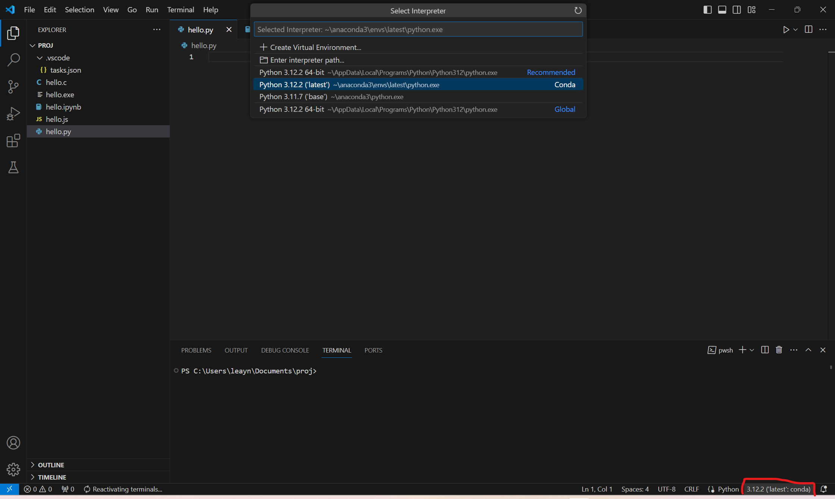
Task: Open Manage gear settings menu
Action: [x=13, y=470]
